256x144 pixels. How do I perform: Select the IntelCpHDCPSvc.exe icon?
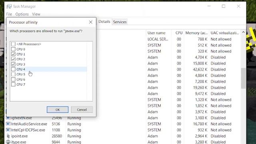tap(8, 130)
